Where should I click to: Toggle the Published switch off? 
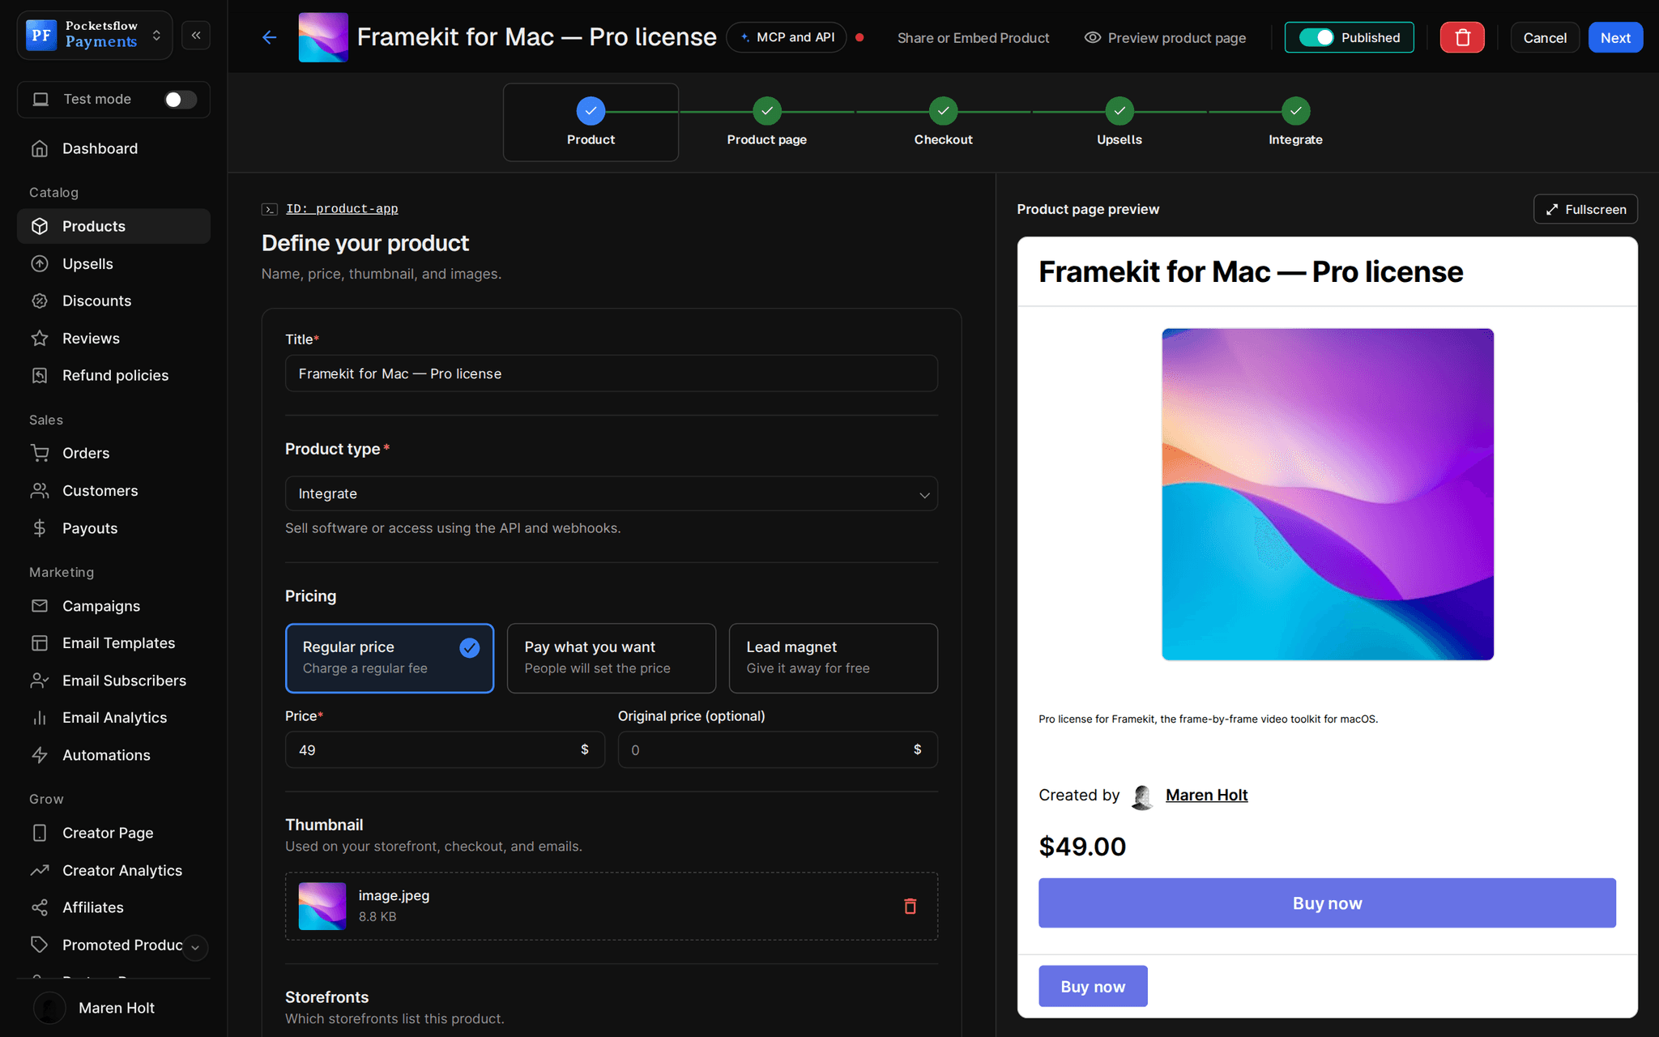pos(1316,37)
